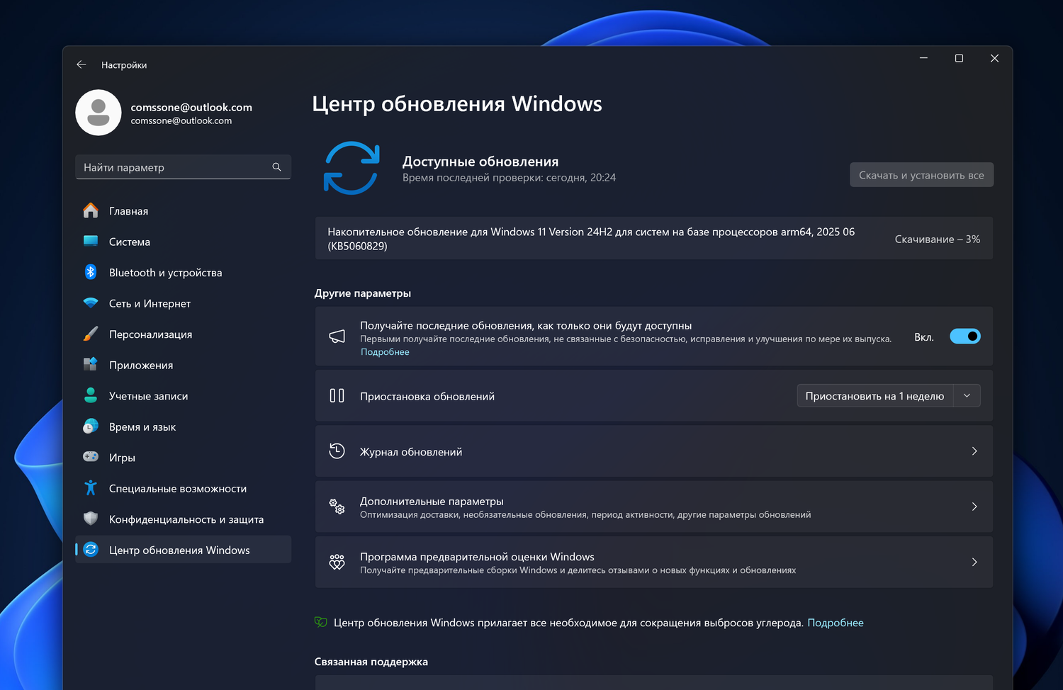Select Учетные записи in sidebar
Screen dimensions: 1063x690
point(183,396)
